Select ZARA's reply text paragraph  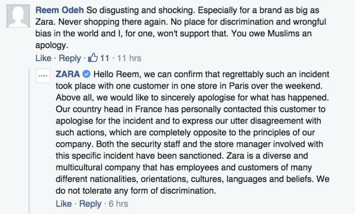pyautogui.click(x=192, y=132)
